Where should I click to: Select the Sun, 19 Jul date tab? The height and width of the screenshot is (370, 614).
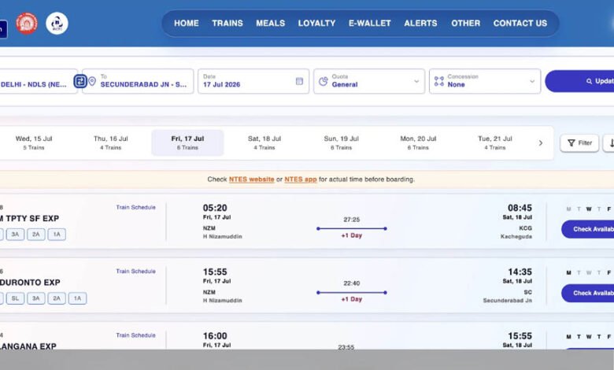coord(341,143)
